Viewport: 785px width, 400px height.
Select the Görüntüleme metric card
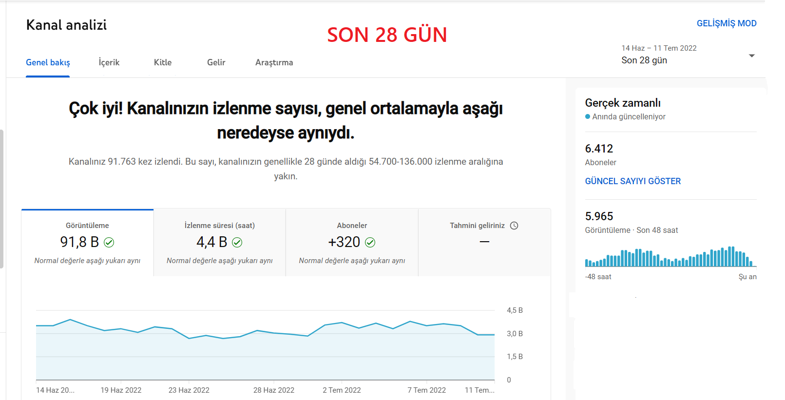click(88, 243)
